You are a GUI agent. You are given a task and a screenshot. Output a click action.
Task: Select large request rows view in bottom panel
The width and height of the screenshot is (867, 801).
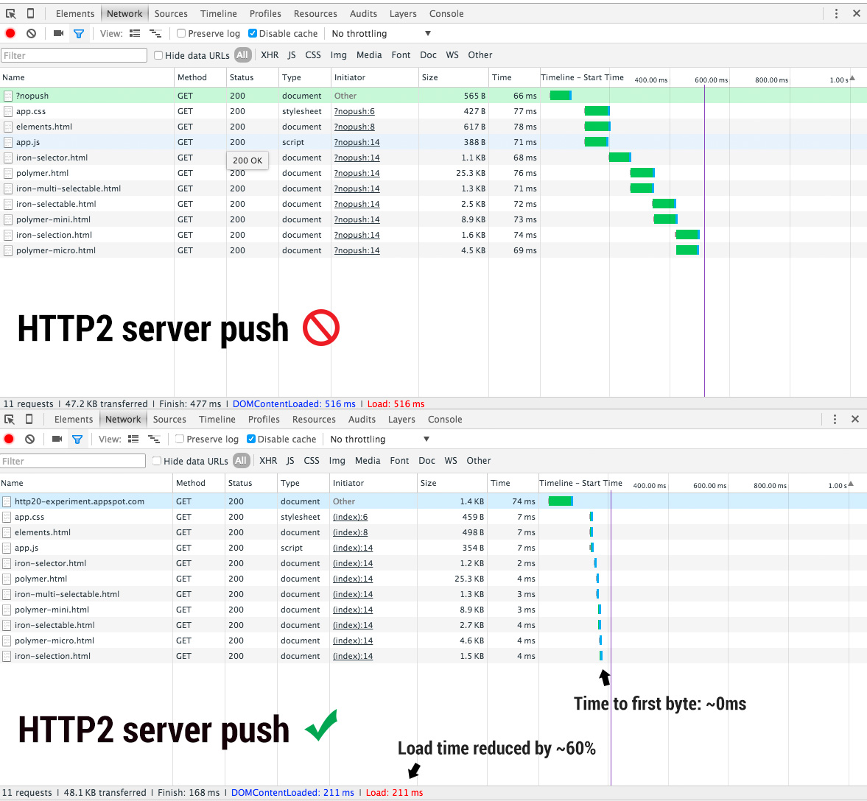coord(133,439)
